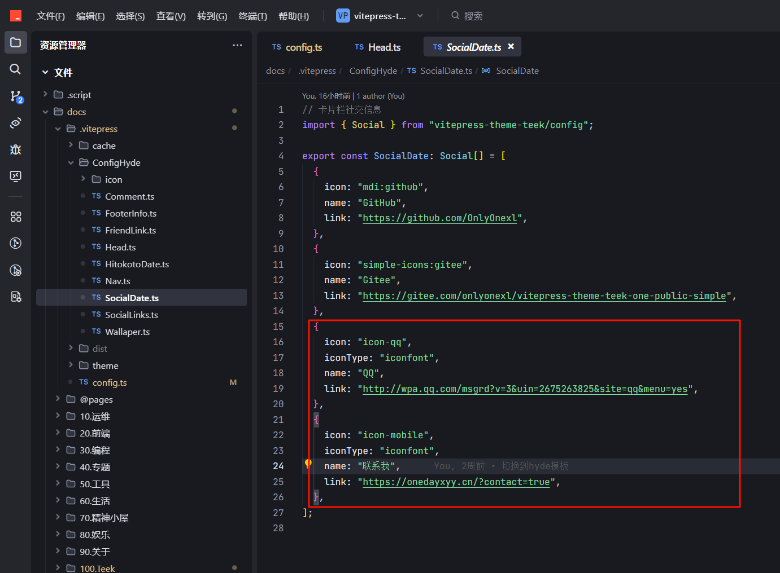Switch to the Head.ts tab
The image size is (780, 573).
pyautogui.click(x=377, y=47)
